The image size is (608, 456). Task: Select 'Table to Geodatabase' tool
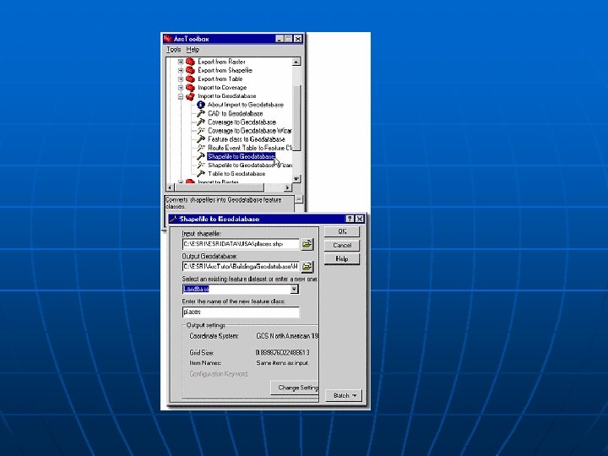pos(236,174)
